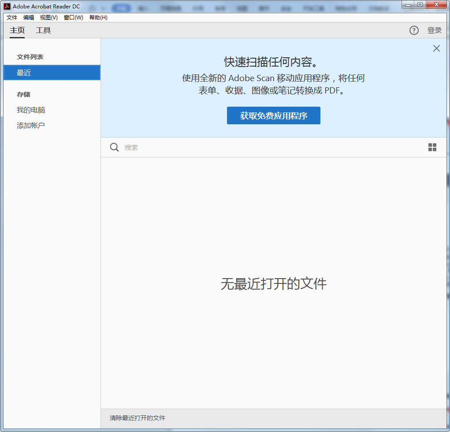
Task: Click the 登录 sign-in link
Action: click(434, 30)
